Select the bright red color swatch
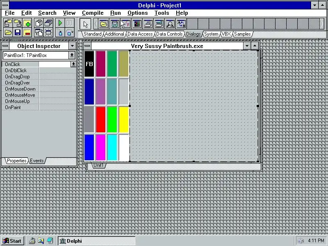 click(x=101, y=119)
